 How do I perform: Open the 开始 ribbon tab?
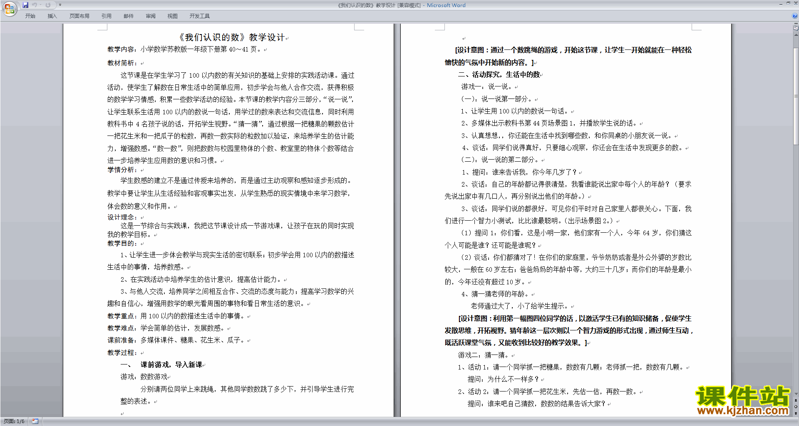30,16
